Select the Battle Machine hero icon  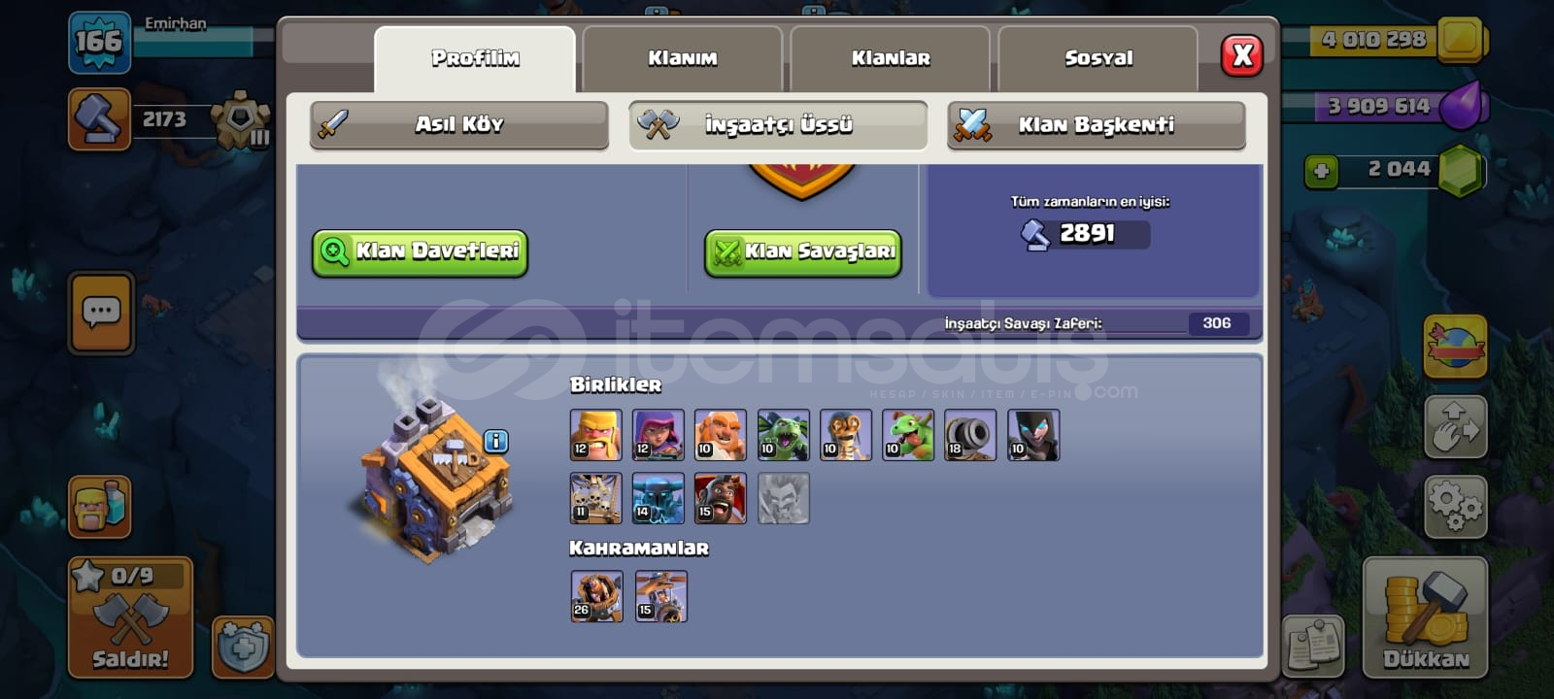(x=596, y=595)
